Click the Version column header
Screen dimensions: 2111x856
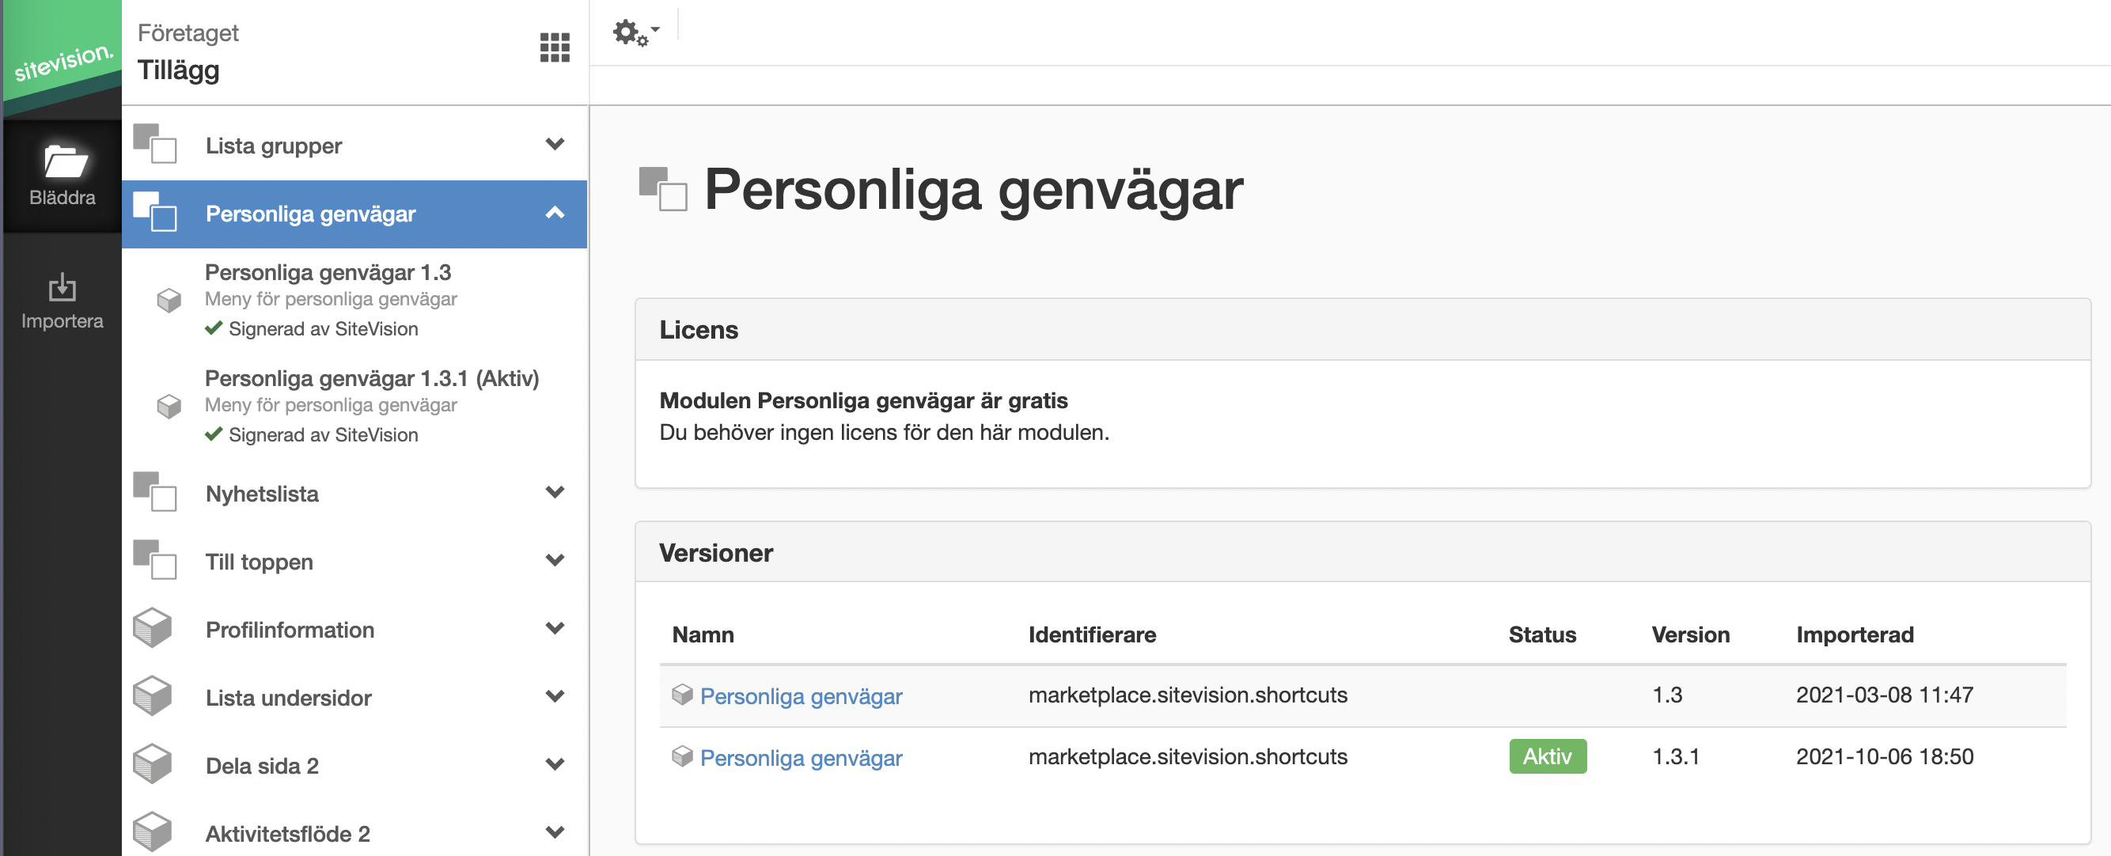click(x=1691, y=634)
